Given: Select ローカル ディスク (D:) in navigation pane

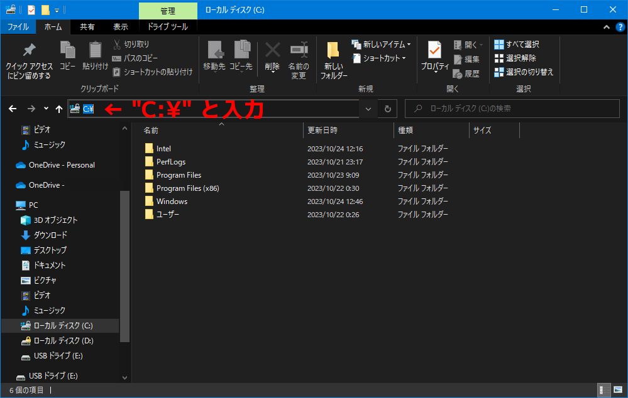Looking at the screenshot, I should 63,341.
